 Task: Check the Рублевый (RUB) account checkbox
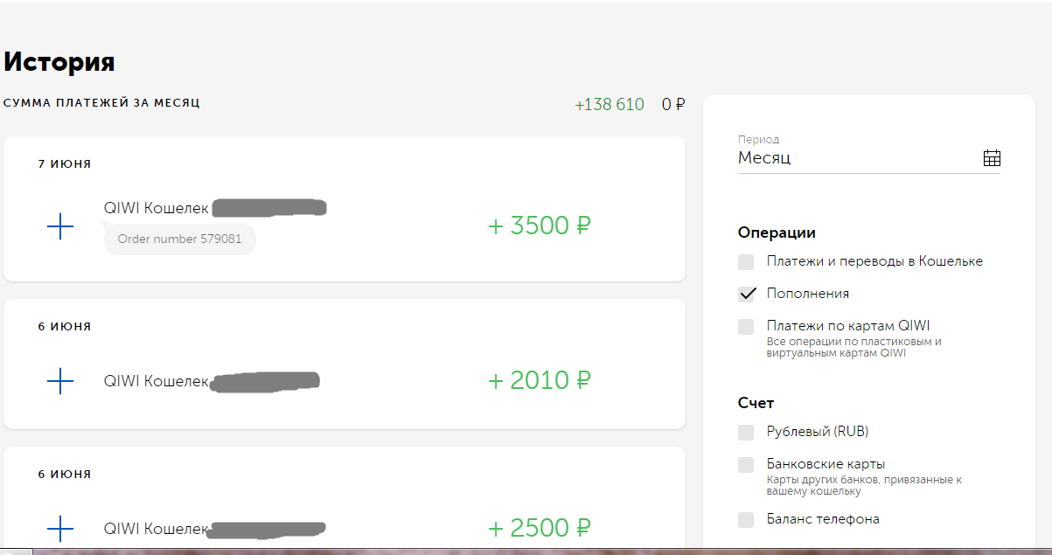(746, 432)
